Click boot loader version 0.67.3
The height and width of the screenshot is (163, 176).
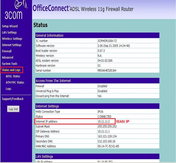101,51
